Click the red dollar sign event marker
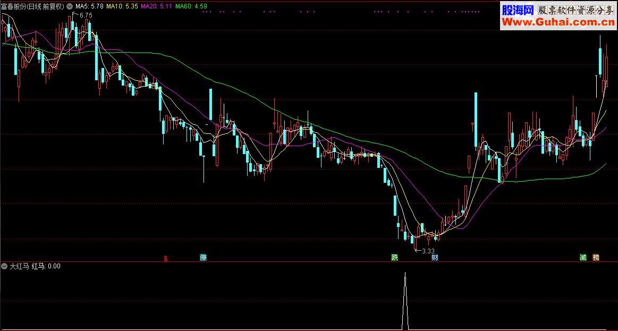The width and height of the screenshot is (618, 331). coord(166,259)
